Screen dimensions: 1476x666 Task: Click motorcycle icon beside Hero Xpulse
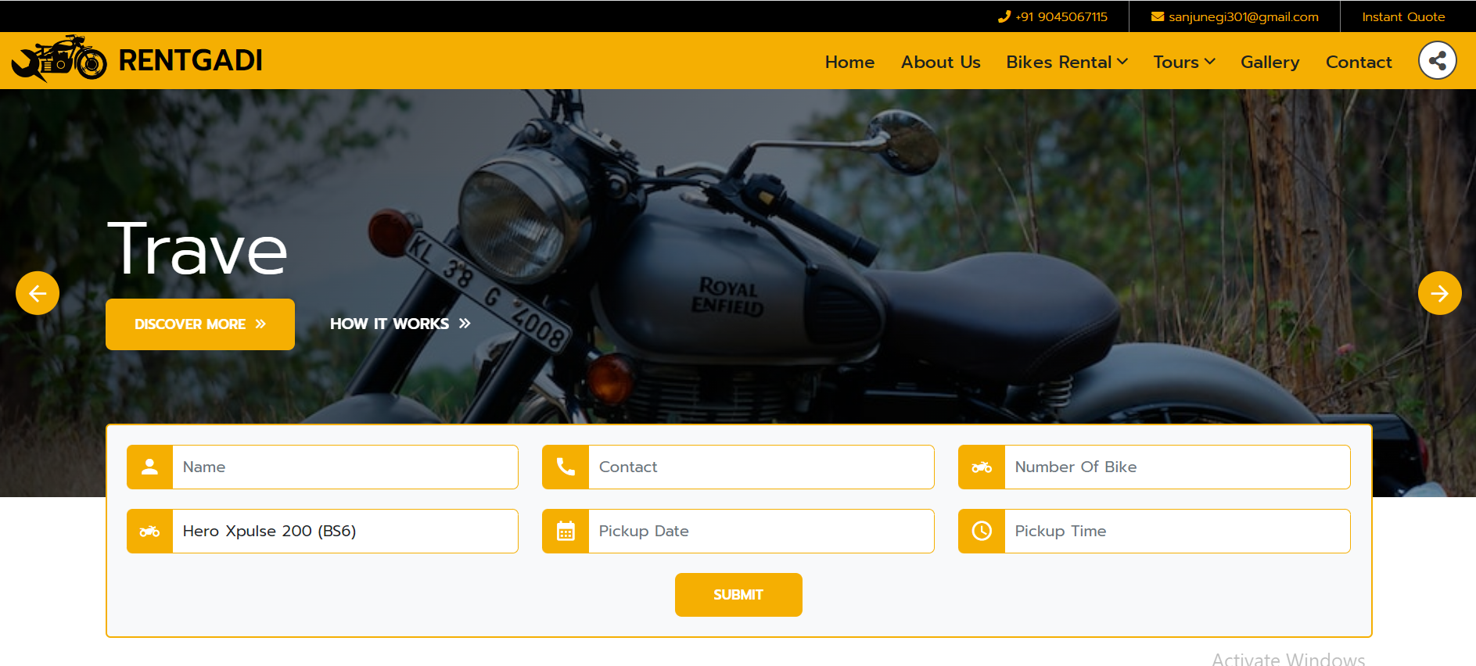(x=150, y=531)
